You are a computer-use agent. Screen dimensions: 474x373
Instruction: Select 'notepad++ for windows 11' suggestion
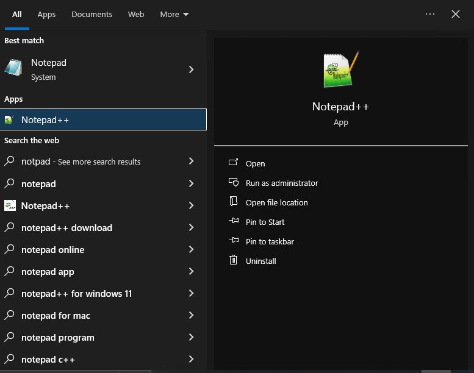tap(76, 294)
